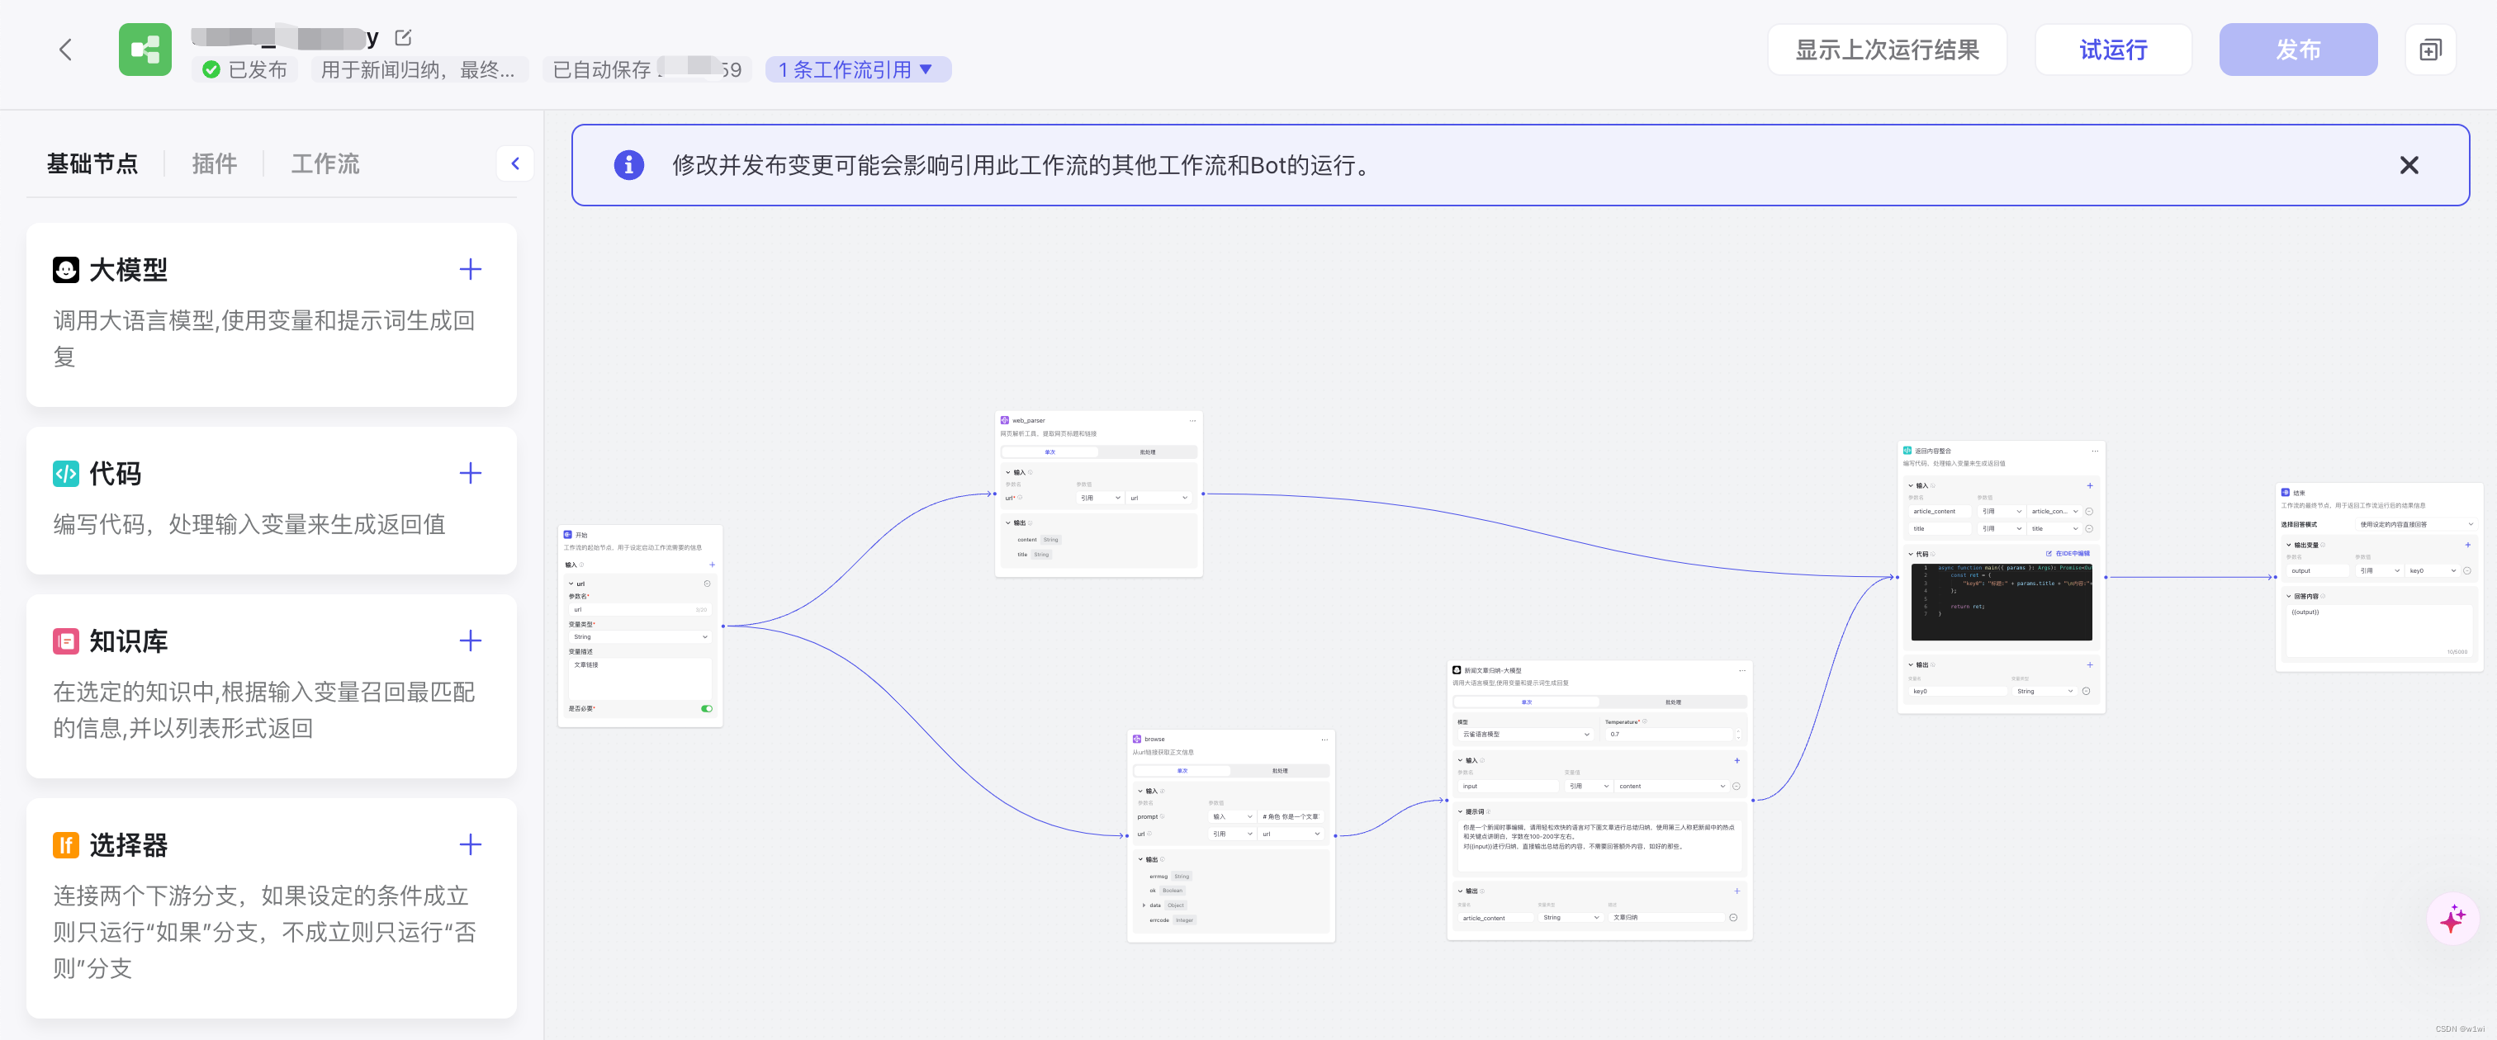The width and height of the screenshot is (2497, 1040).
Task: Open content variable dropdown in LLM node
Action: tap(1671, 786)
